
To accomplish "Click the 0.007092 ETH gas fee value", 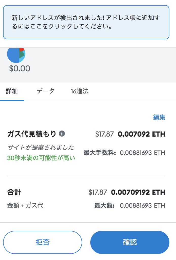I will pyautogui.click(x=142, y=134).
